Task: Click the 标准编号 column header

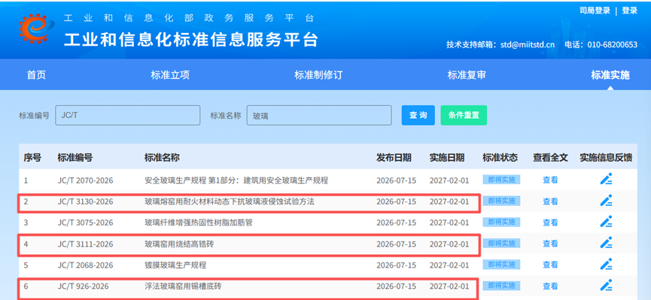Action: pyautogui.click(x=75, y=158)
